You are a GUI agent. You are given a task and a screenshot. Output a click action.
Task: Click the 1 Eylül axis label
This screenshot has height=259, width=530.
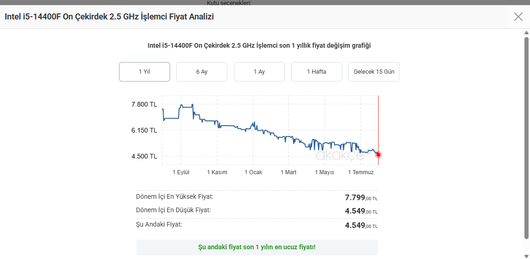181,172
